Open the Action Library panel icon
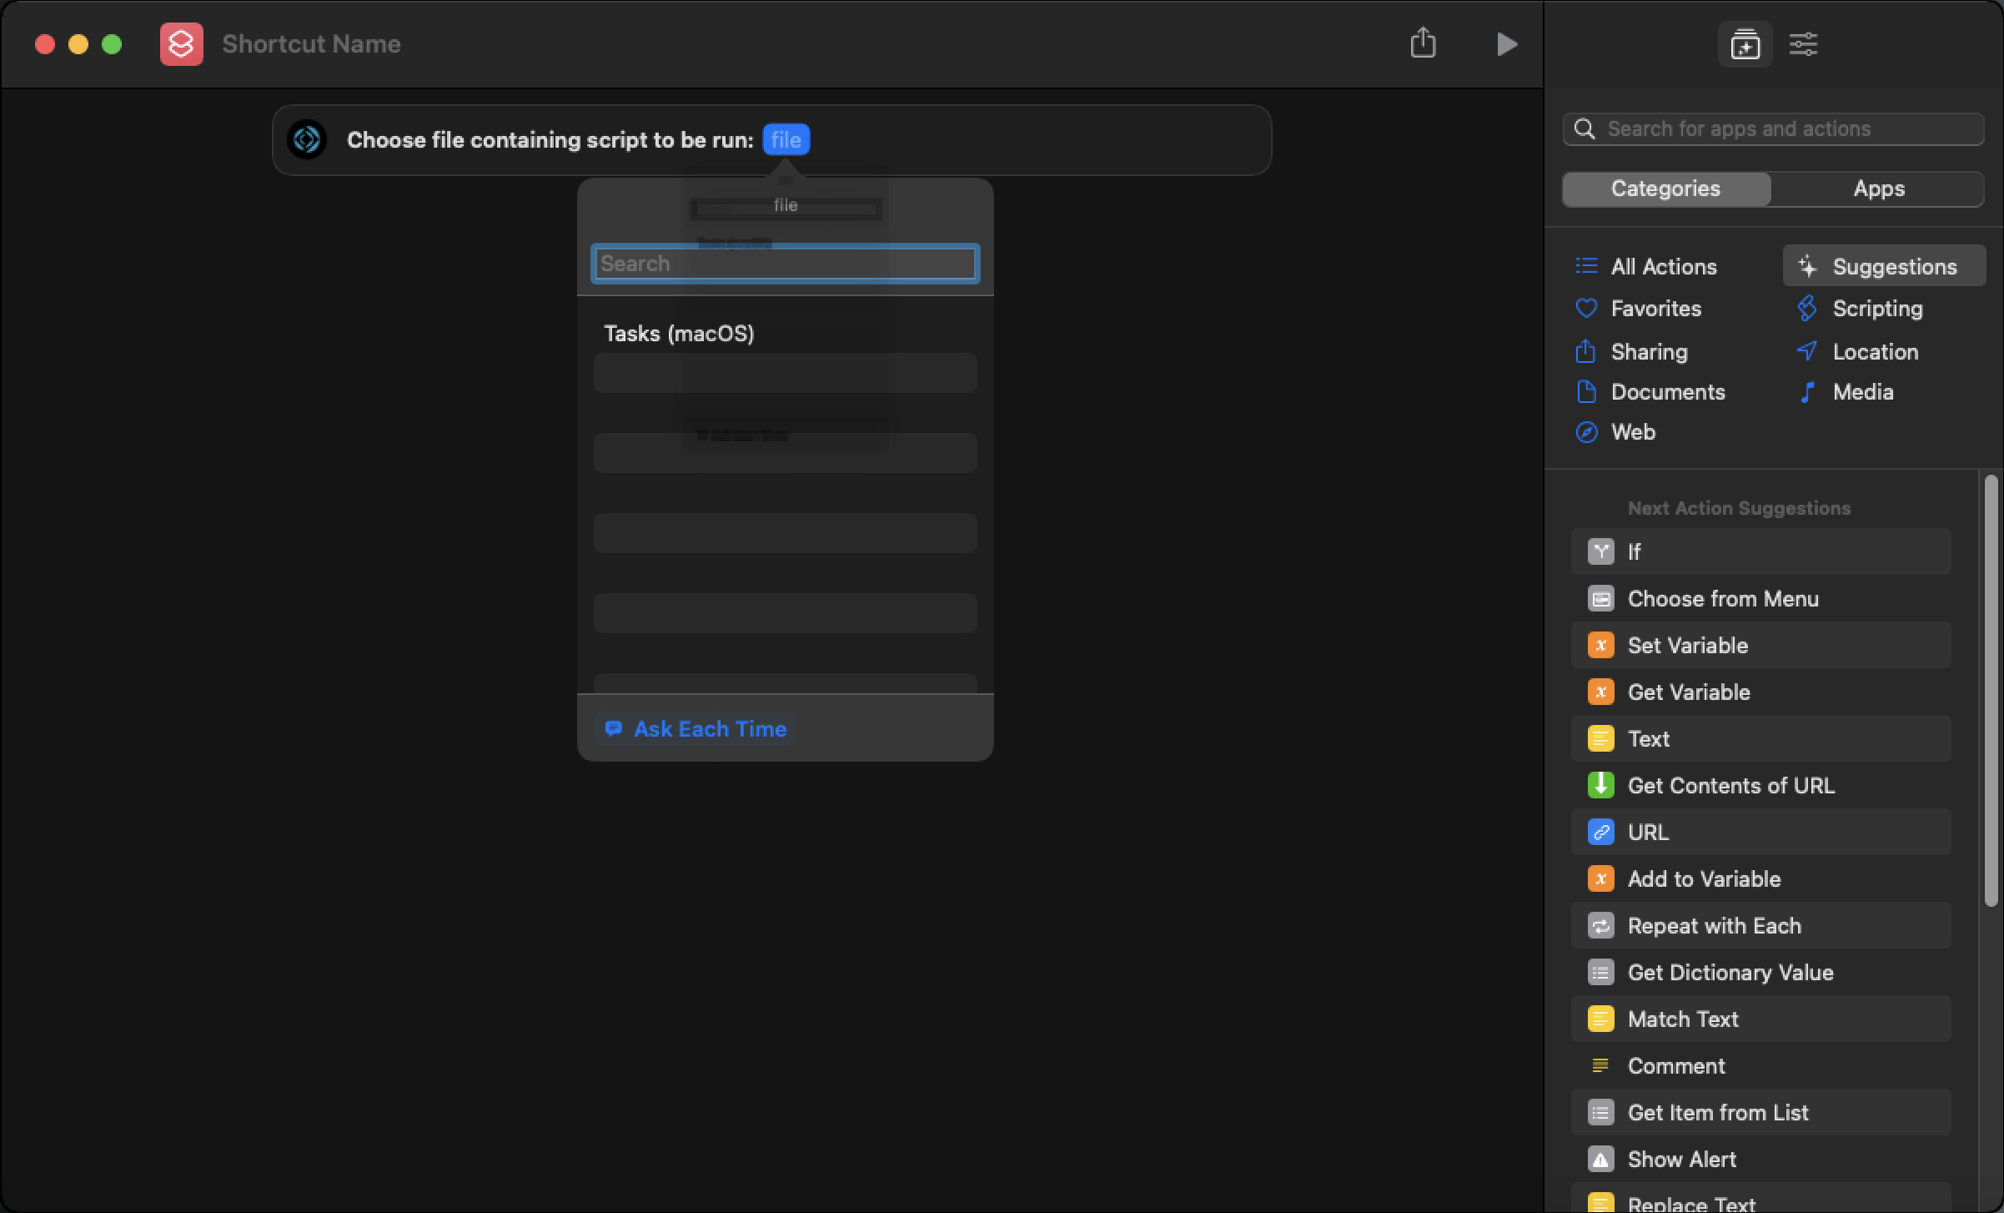Viewport: 2004px width, 1213px height. click(x=1745, y=44)
